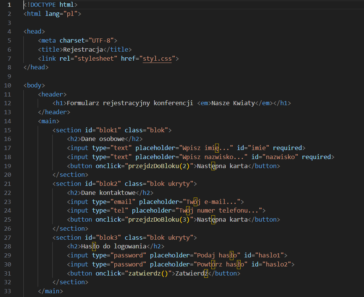Click the przejdzDoBloku(2) onclick value
The height and width of the screenshot is (297, 364).
(159, 166)
